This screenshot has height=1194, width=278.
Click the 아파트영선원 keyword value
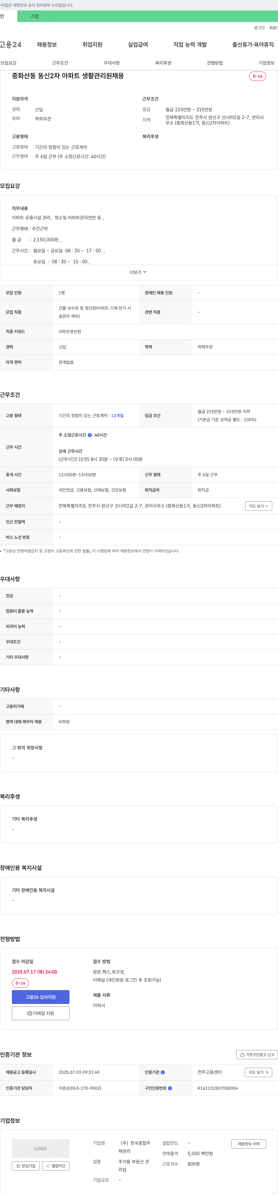click(x=70, y=331)
